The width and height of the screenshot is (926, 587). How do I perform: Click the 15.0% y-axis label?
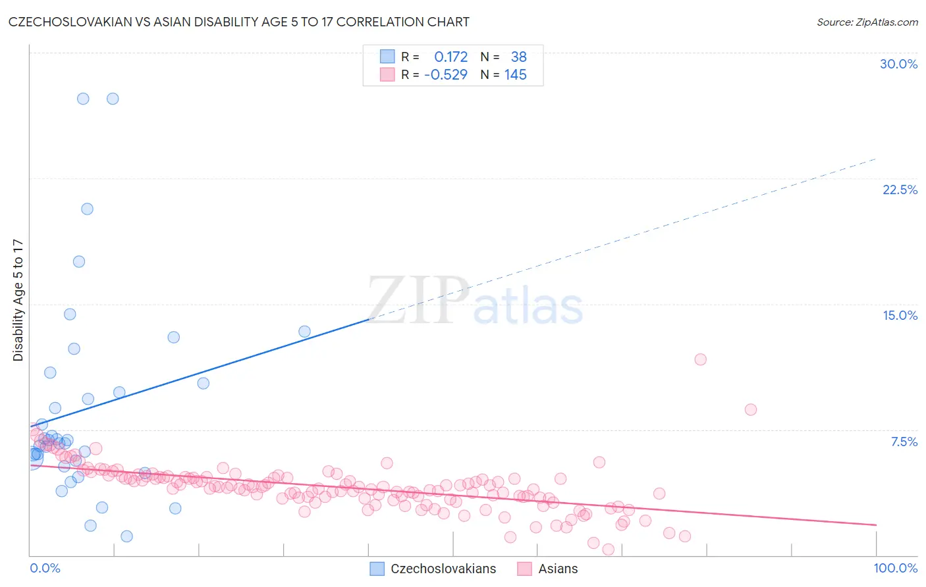[900, 315]
